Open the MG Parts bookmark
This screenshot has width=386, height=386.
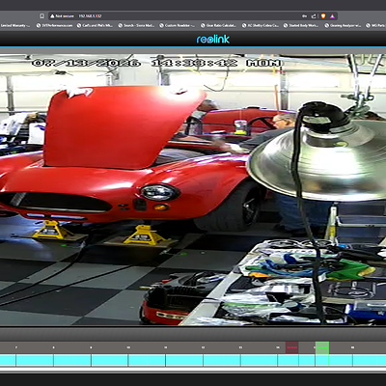click(x=375, y=25)
